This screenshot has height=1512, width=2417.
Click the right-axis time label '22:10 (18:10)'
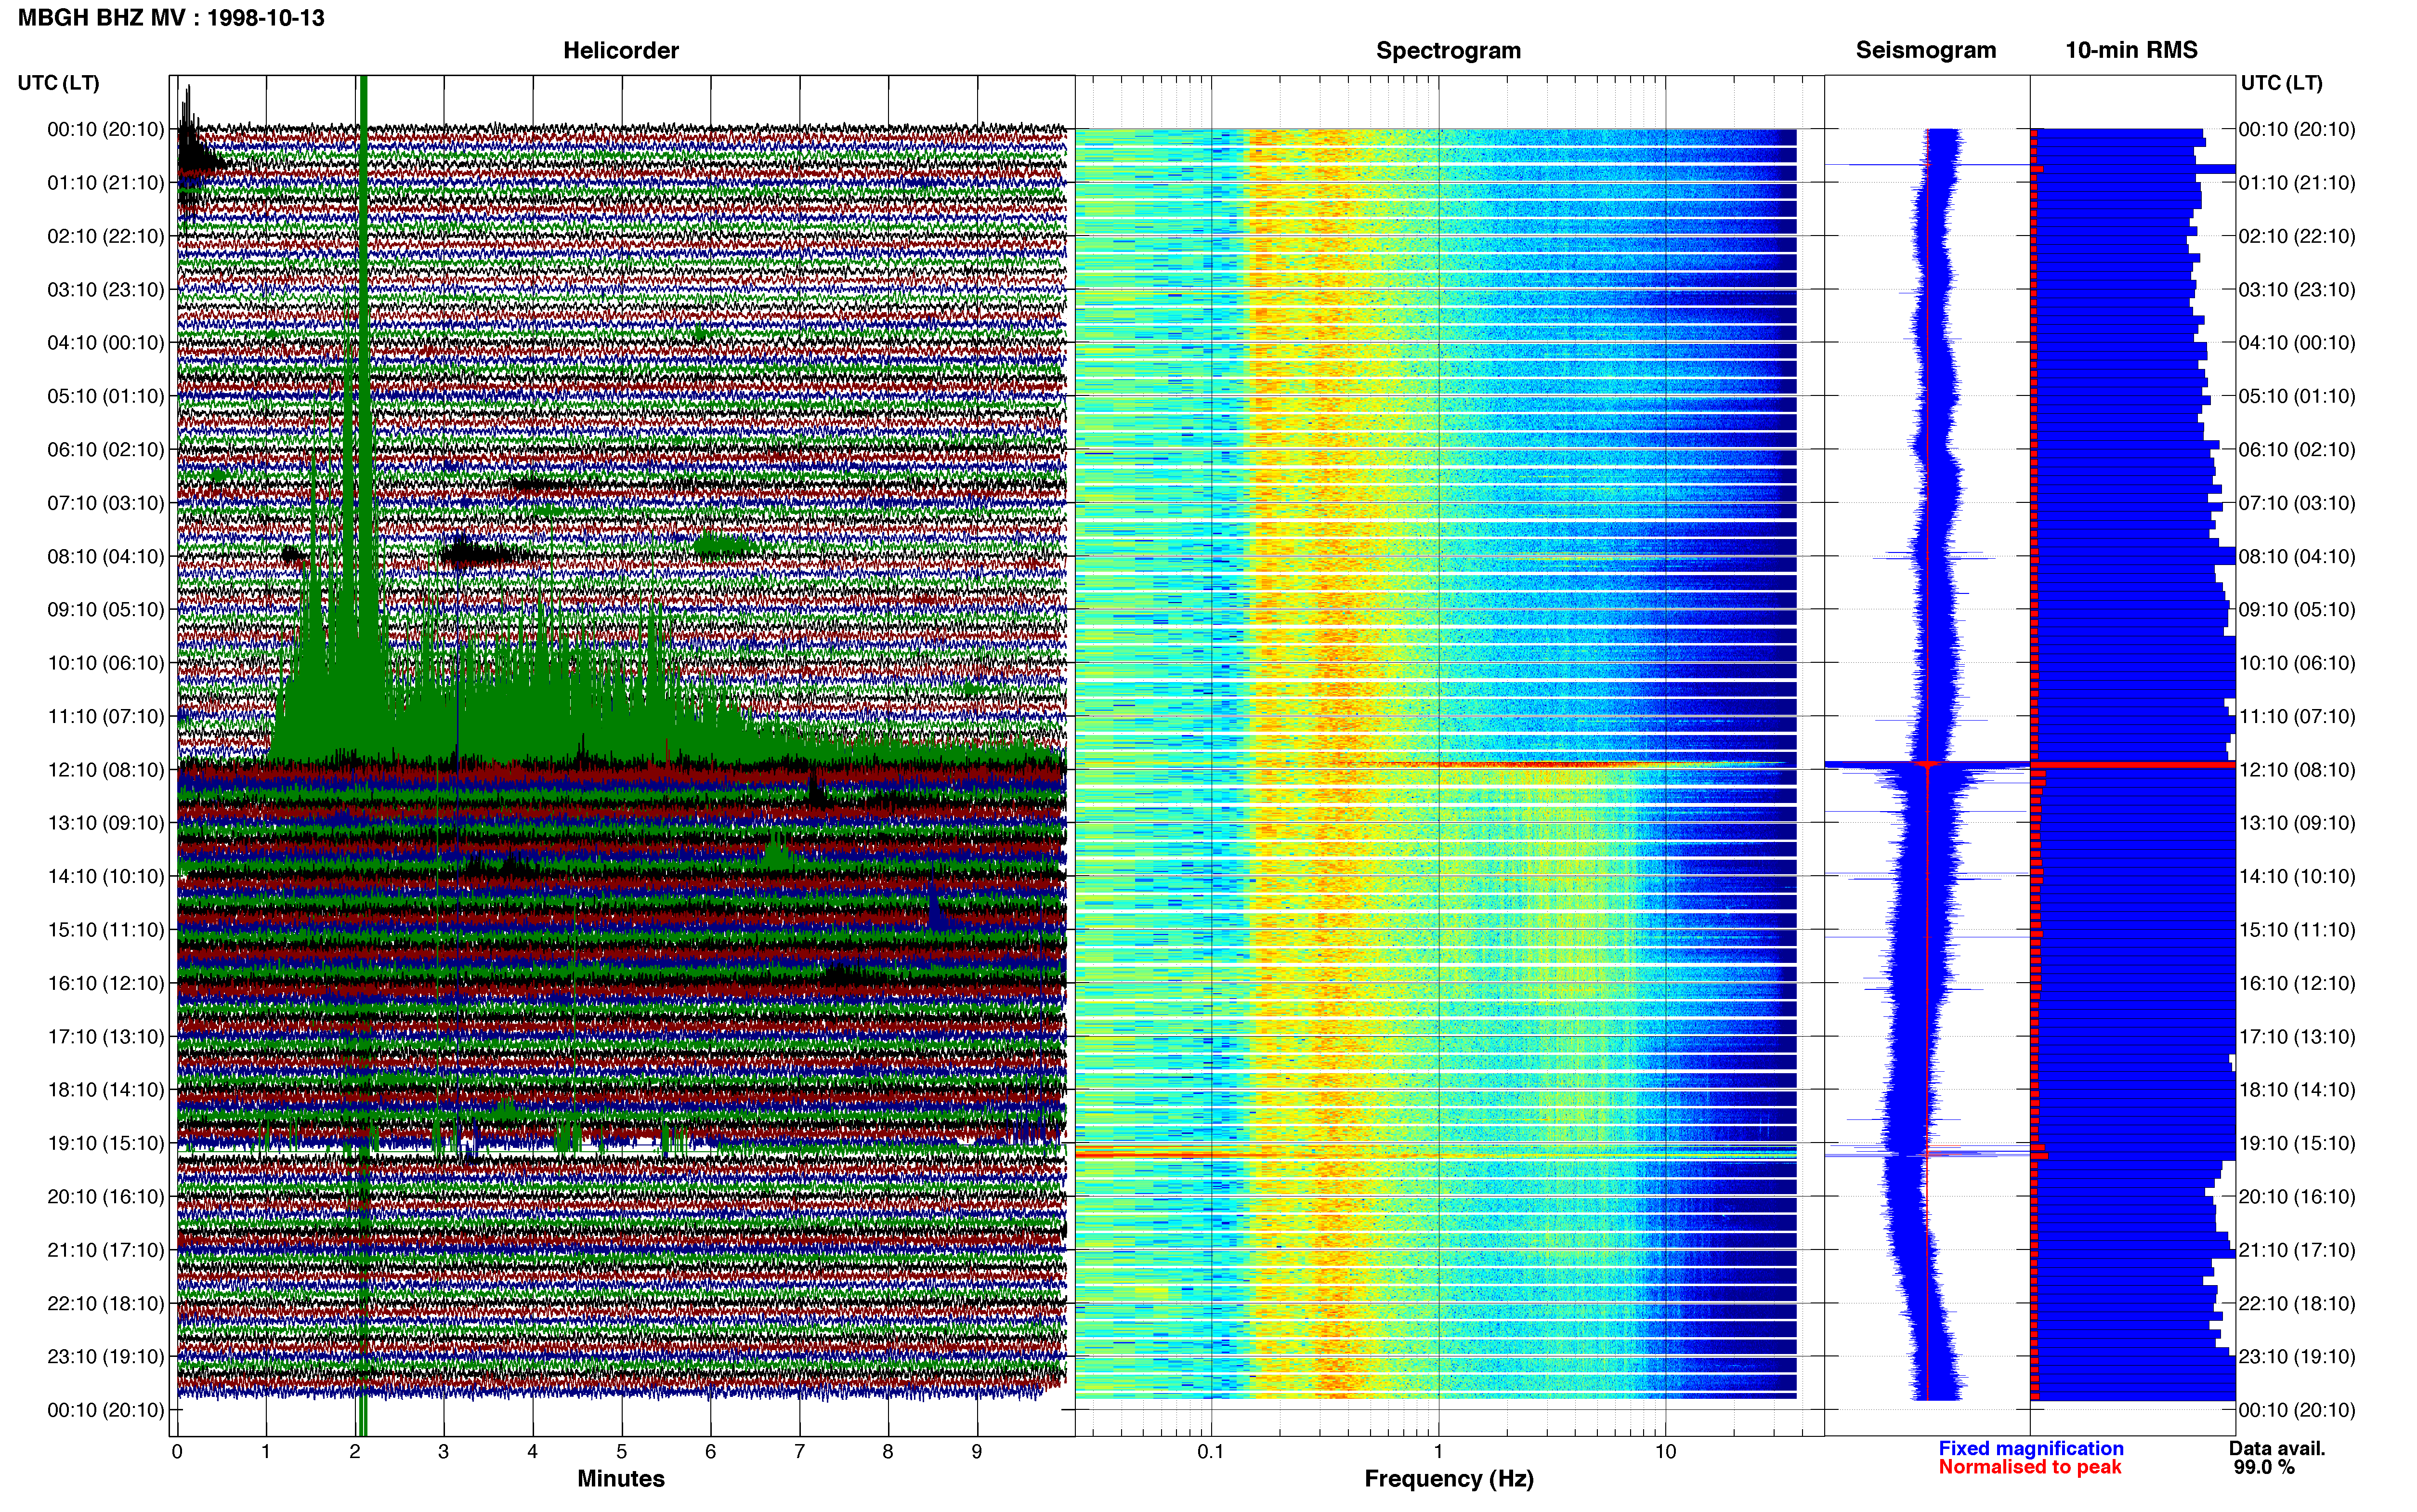(2297, 1303)
